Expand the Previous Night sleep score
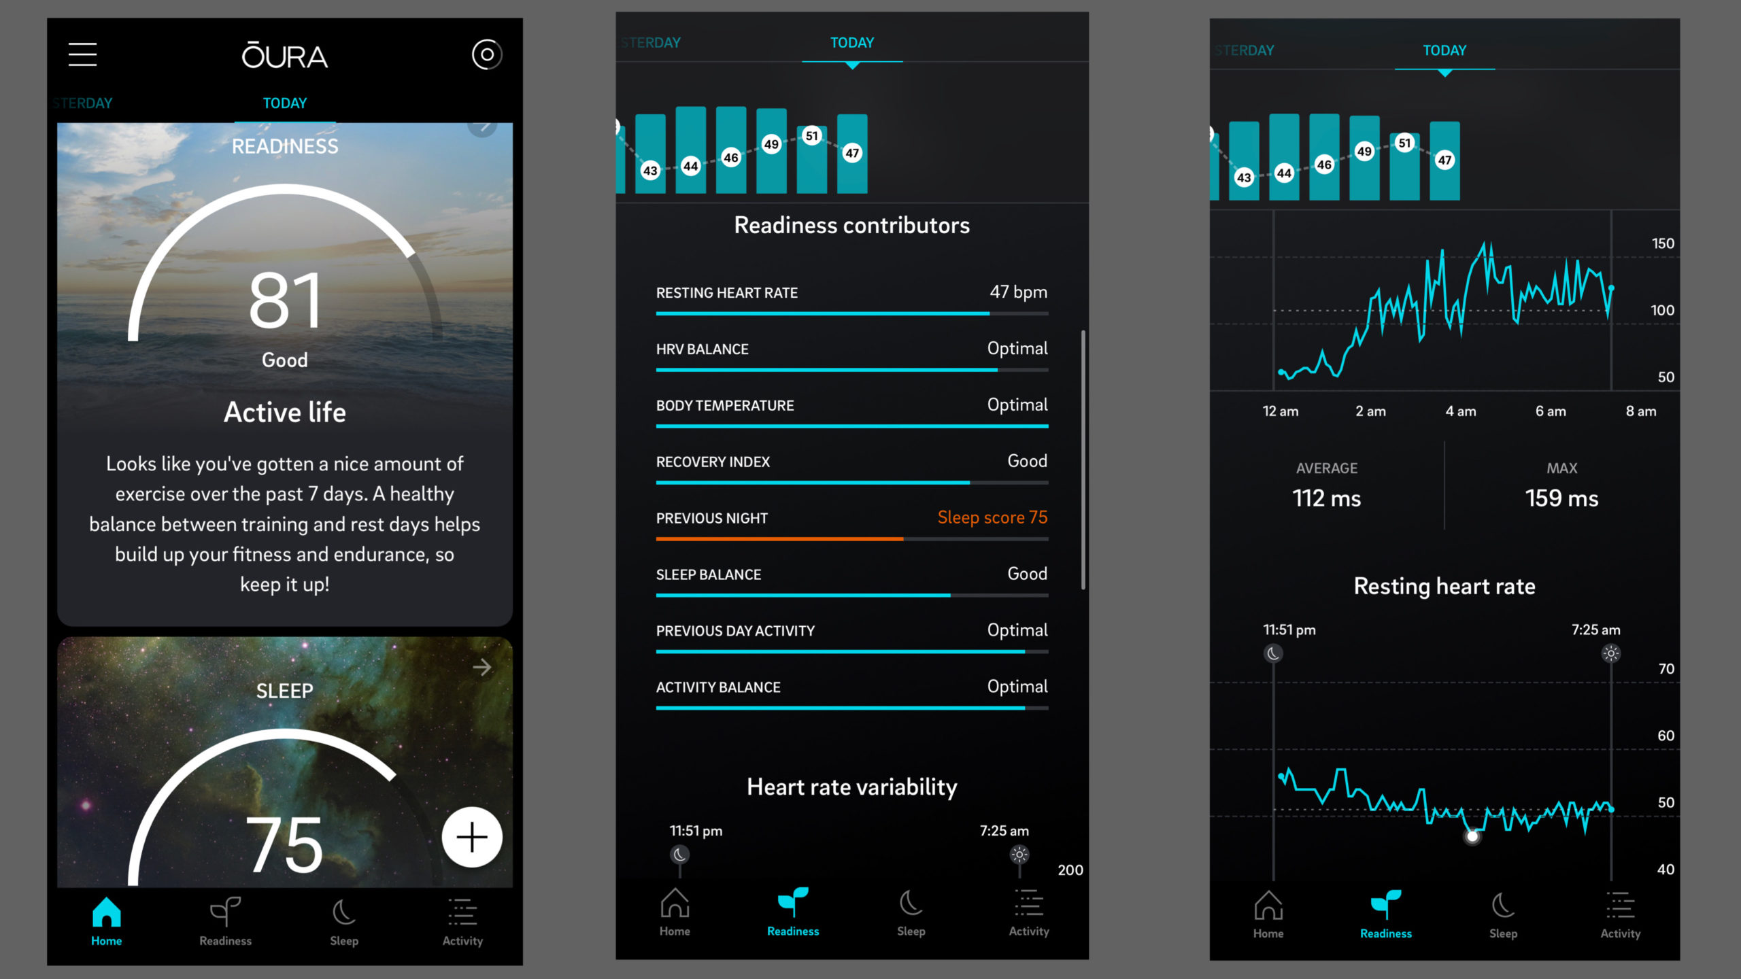 point(850,517)
